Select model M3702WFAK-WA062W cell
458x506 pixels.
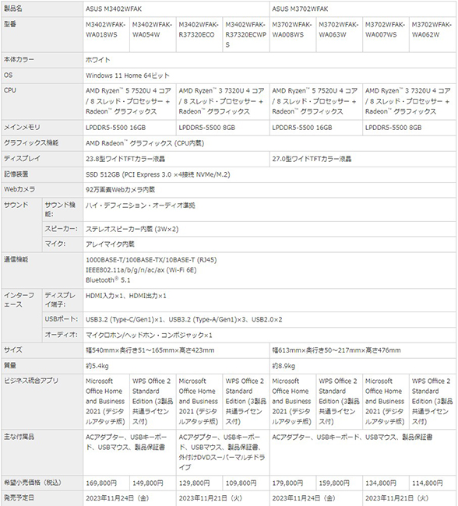coord(432,34)
